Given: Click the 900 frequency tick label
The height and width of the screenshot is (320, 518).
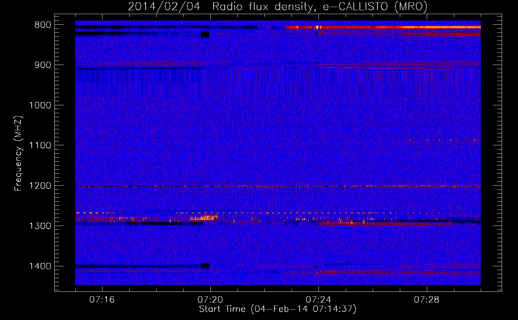Looking at the screenshot, I should [43, 65].
